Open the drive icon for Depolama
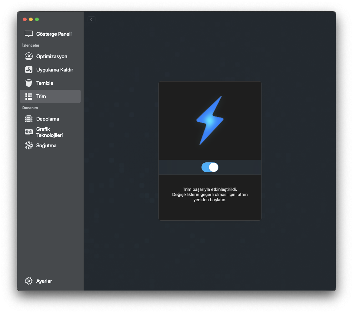The image size is (353, 313). coord(29,119)
